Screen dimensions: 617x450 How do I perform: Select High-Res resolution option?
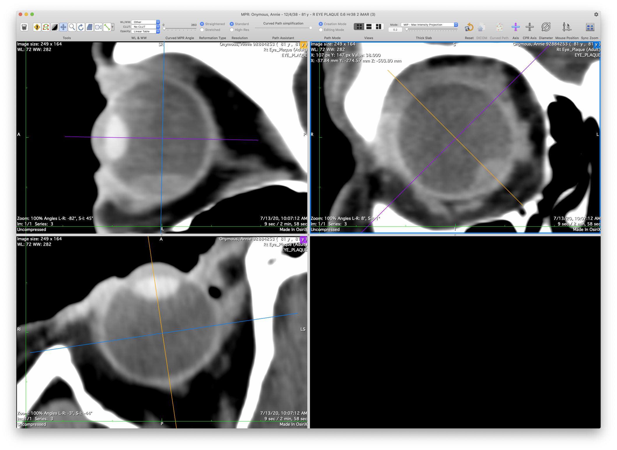click(232, 30)
